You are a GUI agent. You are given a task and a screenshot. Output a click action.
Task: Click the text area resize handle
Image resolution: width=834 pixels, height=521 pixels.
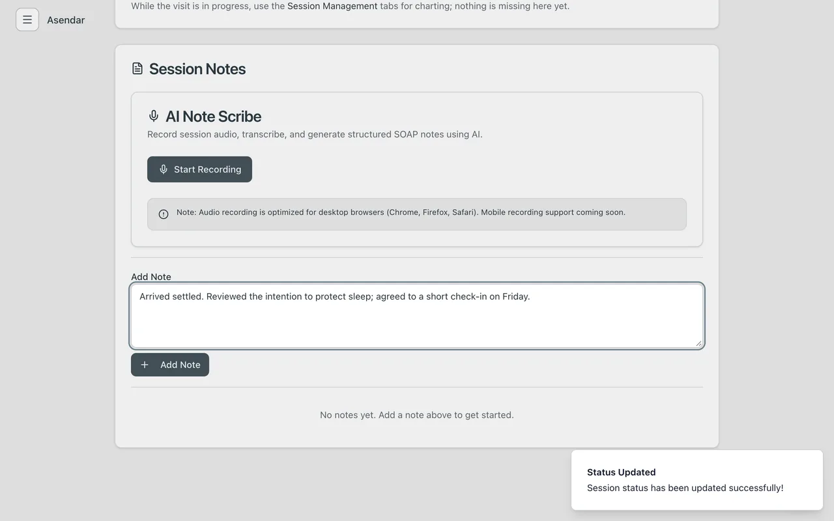[x=698, y=343]
